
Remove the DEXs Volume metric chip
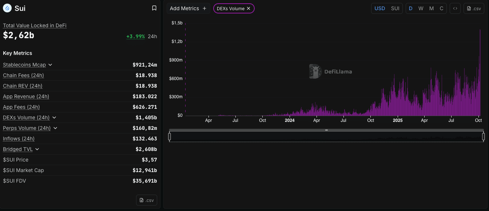tap(249, 8)
